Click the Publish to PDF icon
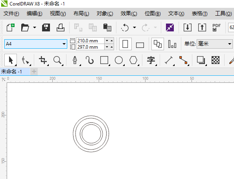 point(216,27)
